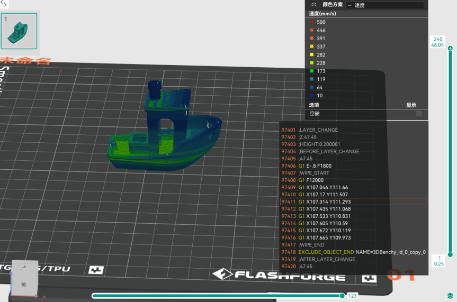Screen dimensions: 457x302
Task: Click the 173 mm/s green legend swatch
Action: [x=312, y=71]
